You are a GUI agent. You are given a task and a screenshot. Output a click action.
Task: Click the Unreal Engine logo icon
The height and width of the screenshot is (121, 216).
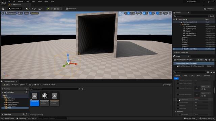3,3
